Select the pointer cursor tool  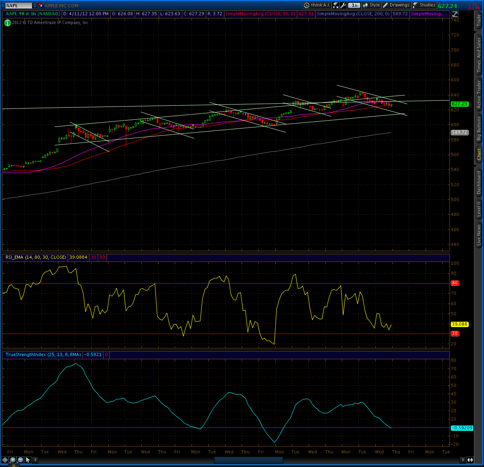[28, 460]
